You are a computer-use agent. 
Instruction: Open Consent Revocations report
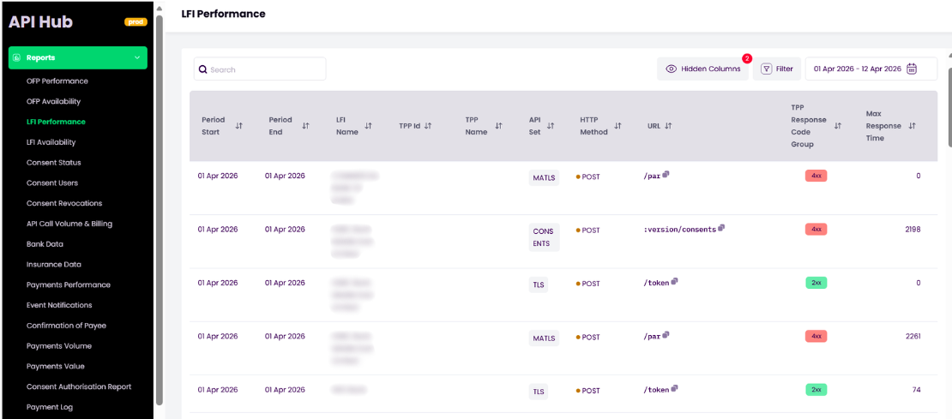point(64,203)
